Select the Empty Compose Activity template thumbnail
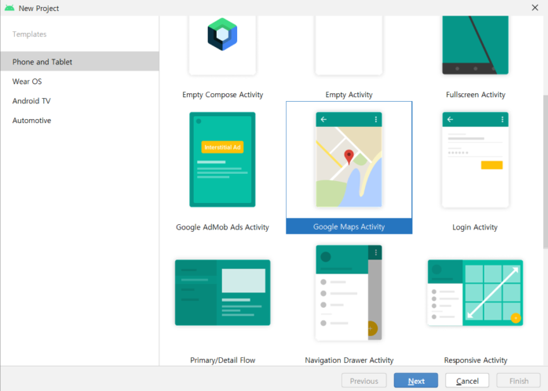The width and height of the screenshot is (548, 391). [x=222, y=45]
